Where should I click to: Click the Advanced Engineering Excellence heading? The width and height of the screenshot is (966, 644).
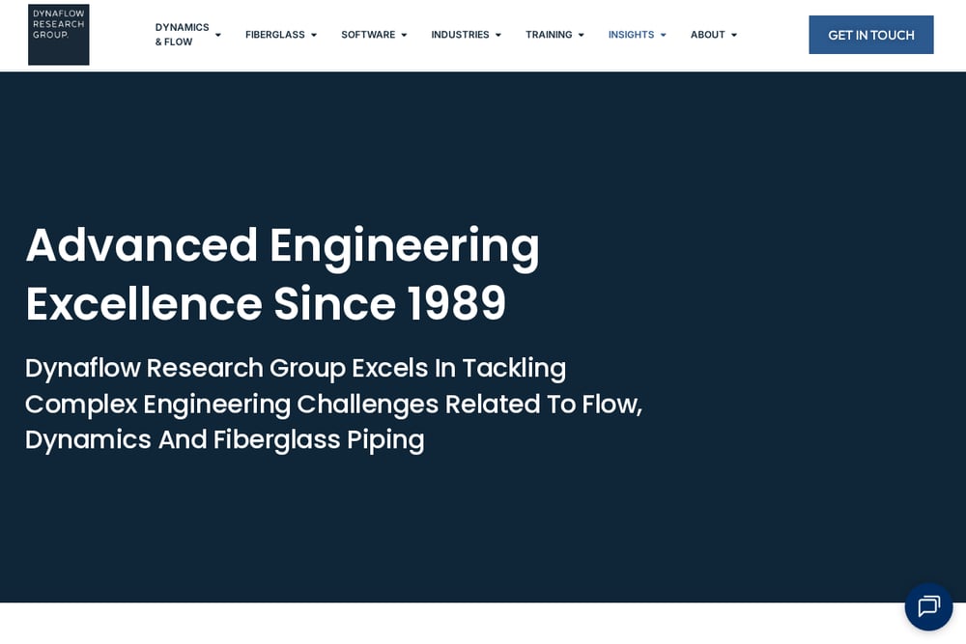point(282,274)
